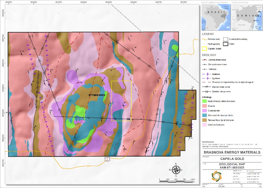The height and width of the screenshot is (188, 263).
Task: Click the BRAZIL label in inset map
Action: tap(216, 12)
